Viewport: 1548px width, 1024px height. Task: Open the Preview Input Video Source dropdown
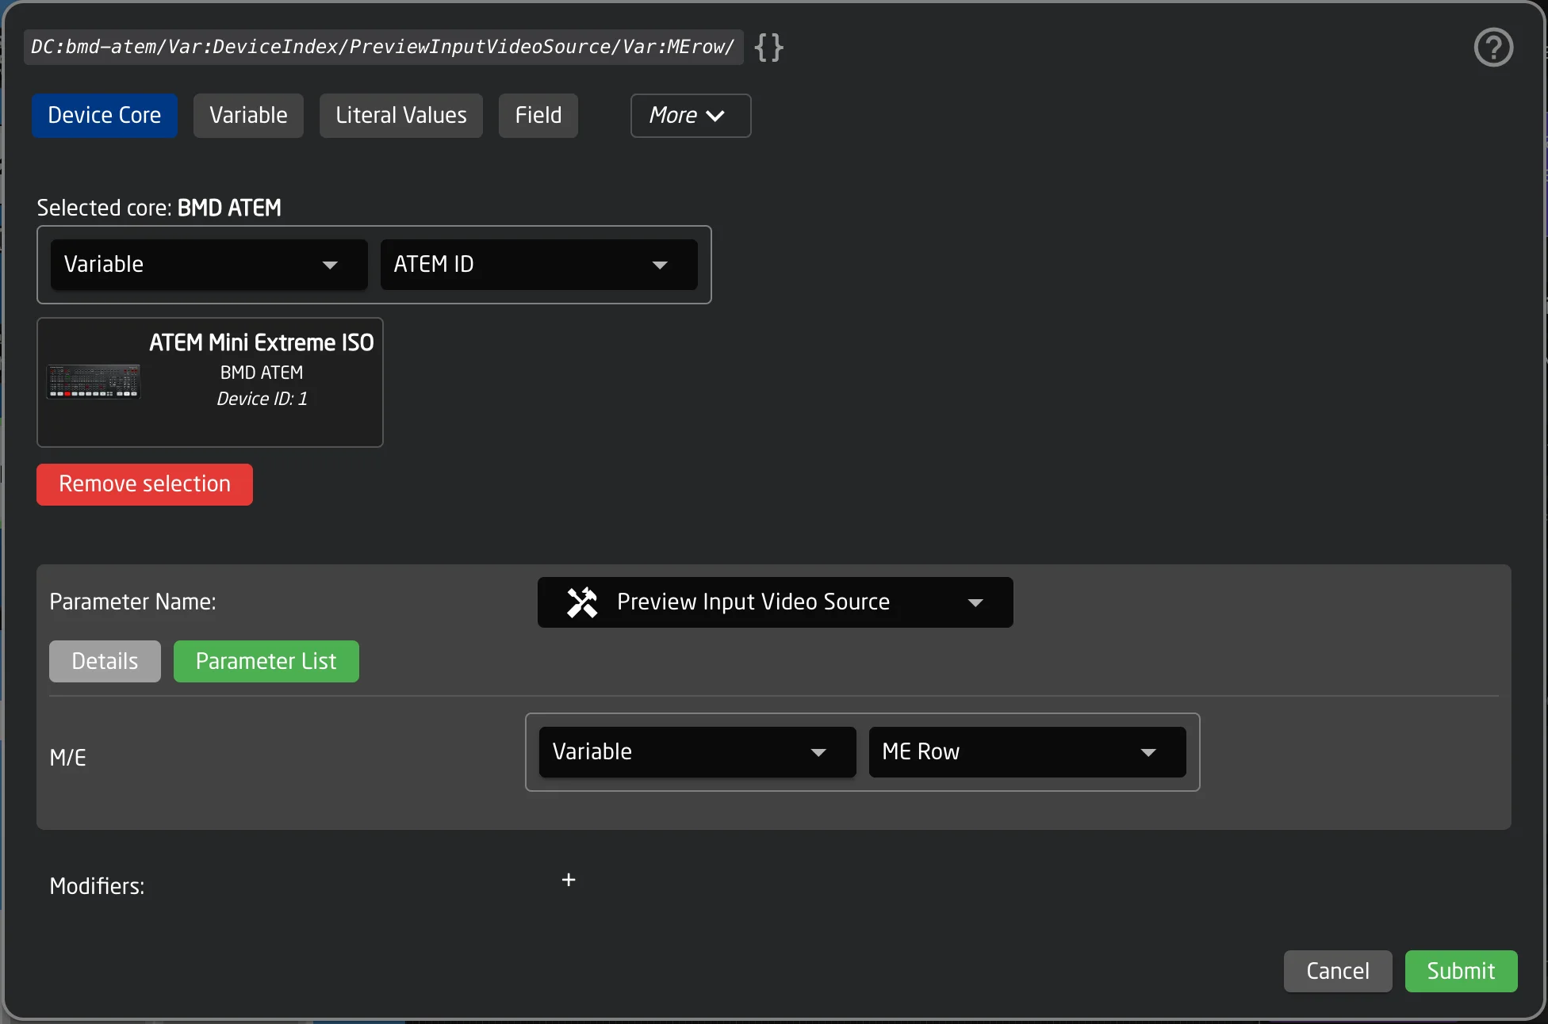(774, 602)
